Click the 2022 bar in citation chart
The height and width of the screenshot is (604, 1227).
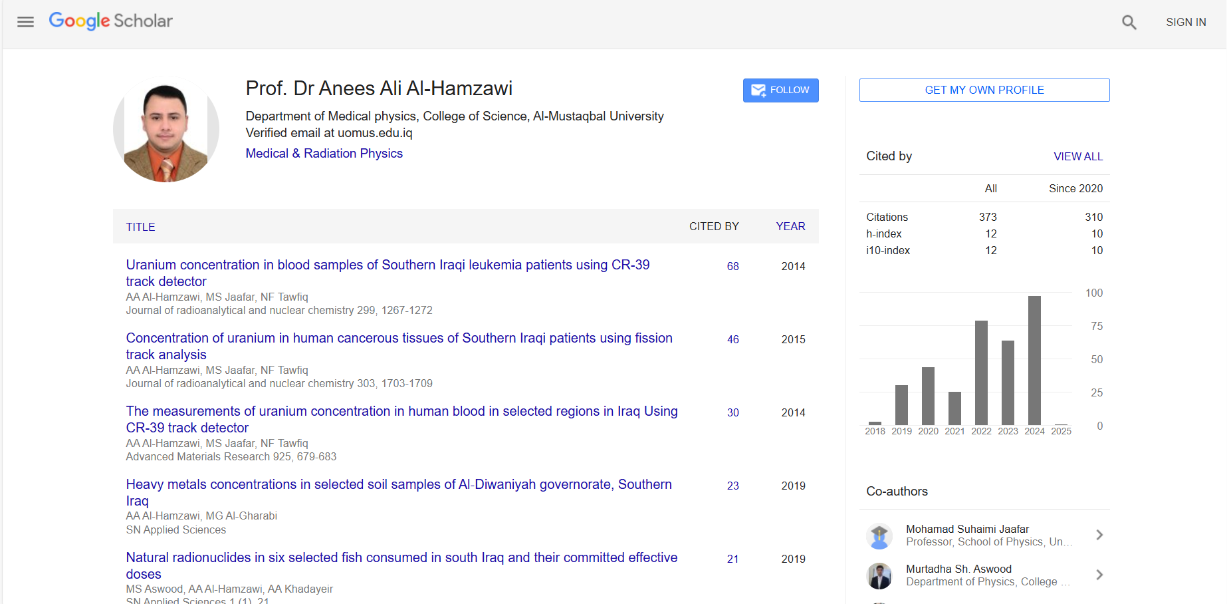(x=981, y=373)
